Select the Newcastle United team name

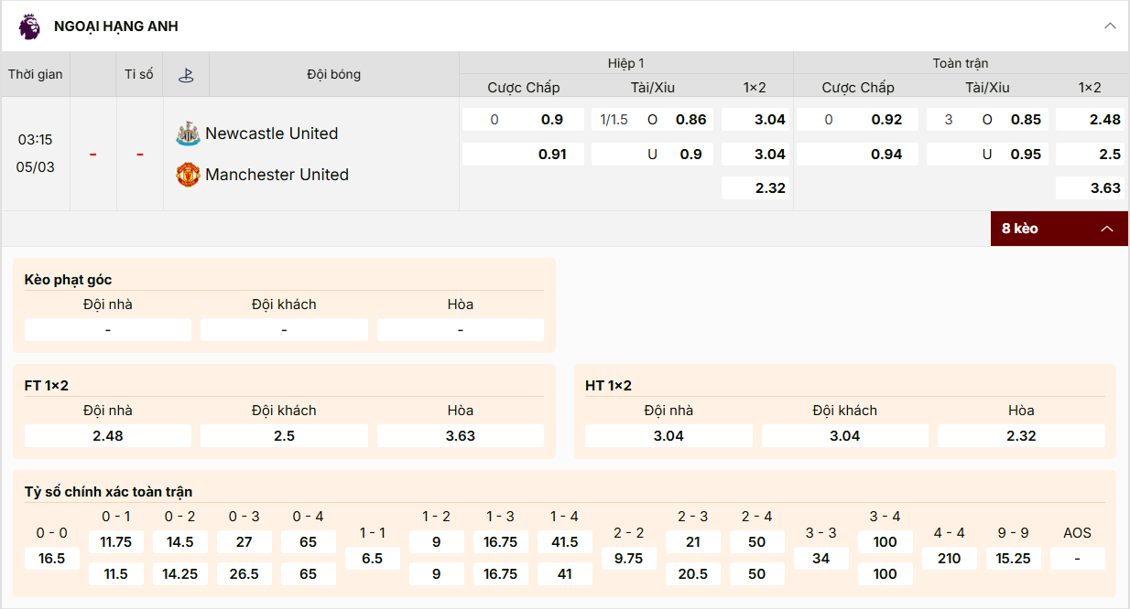click(x=271, y=134)
